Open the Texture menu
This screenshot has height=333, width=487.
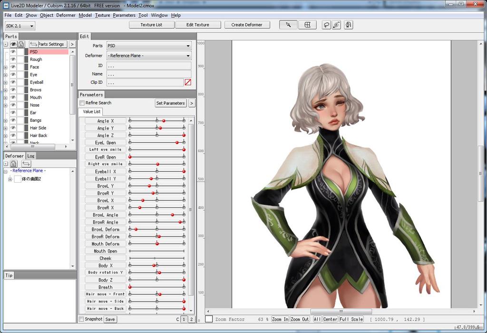tap(103, 15)
